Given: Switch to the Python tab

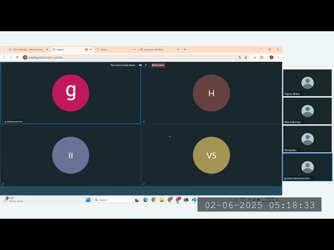Looking at the screenshot, I should coord(73,49).
